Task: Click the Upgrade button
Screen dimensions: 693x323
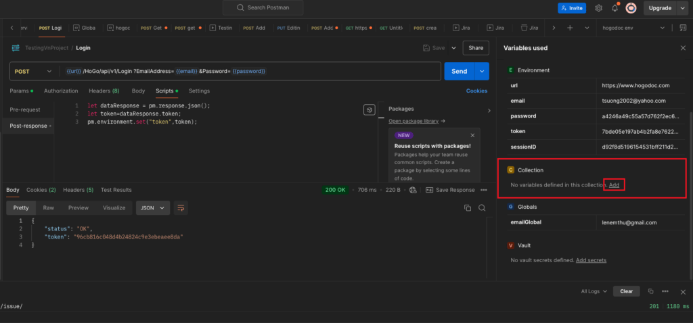Action: coord(660,8)
